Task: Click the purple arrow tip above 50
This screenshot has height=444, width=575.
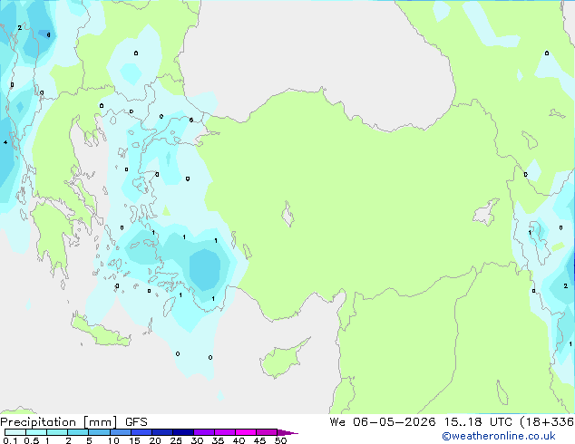Action: point(287,432)
